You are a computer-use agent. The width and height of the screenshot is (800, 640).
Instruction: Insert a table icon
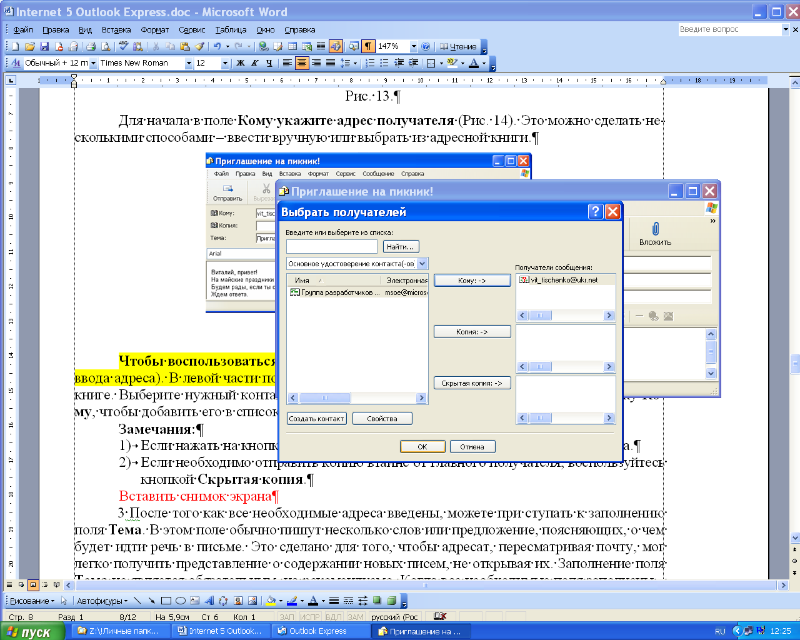tap(292, 46)
